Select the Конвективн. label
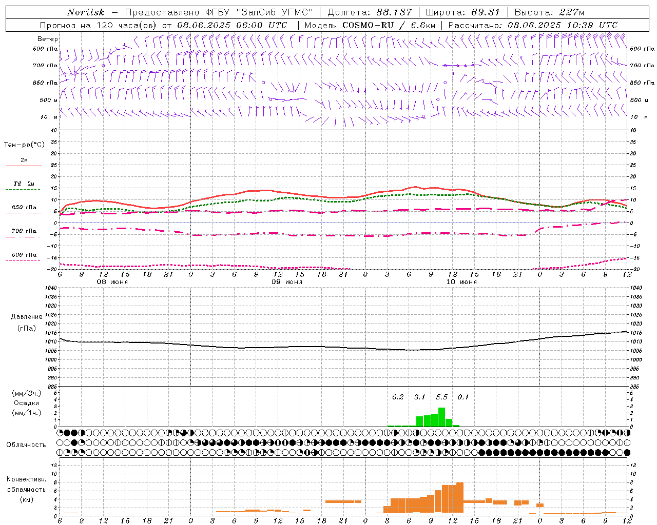 (26, 479)
